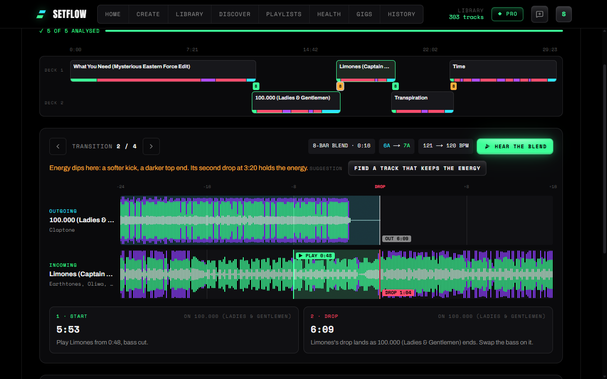Open the Health nav item
This screenshot has width=607, height=379.
click(x=329, y=14)
